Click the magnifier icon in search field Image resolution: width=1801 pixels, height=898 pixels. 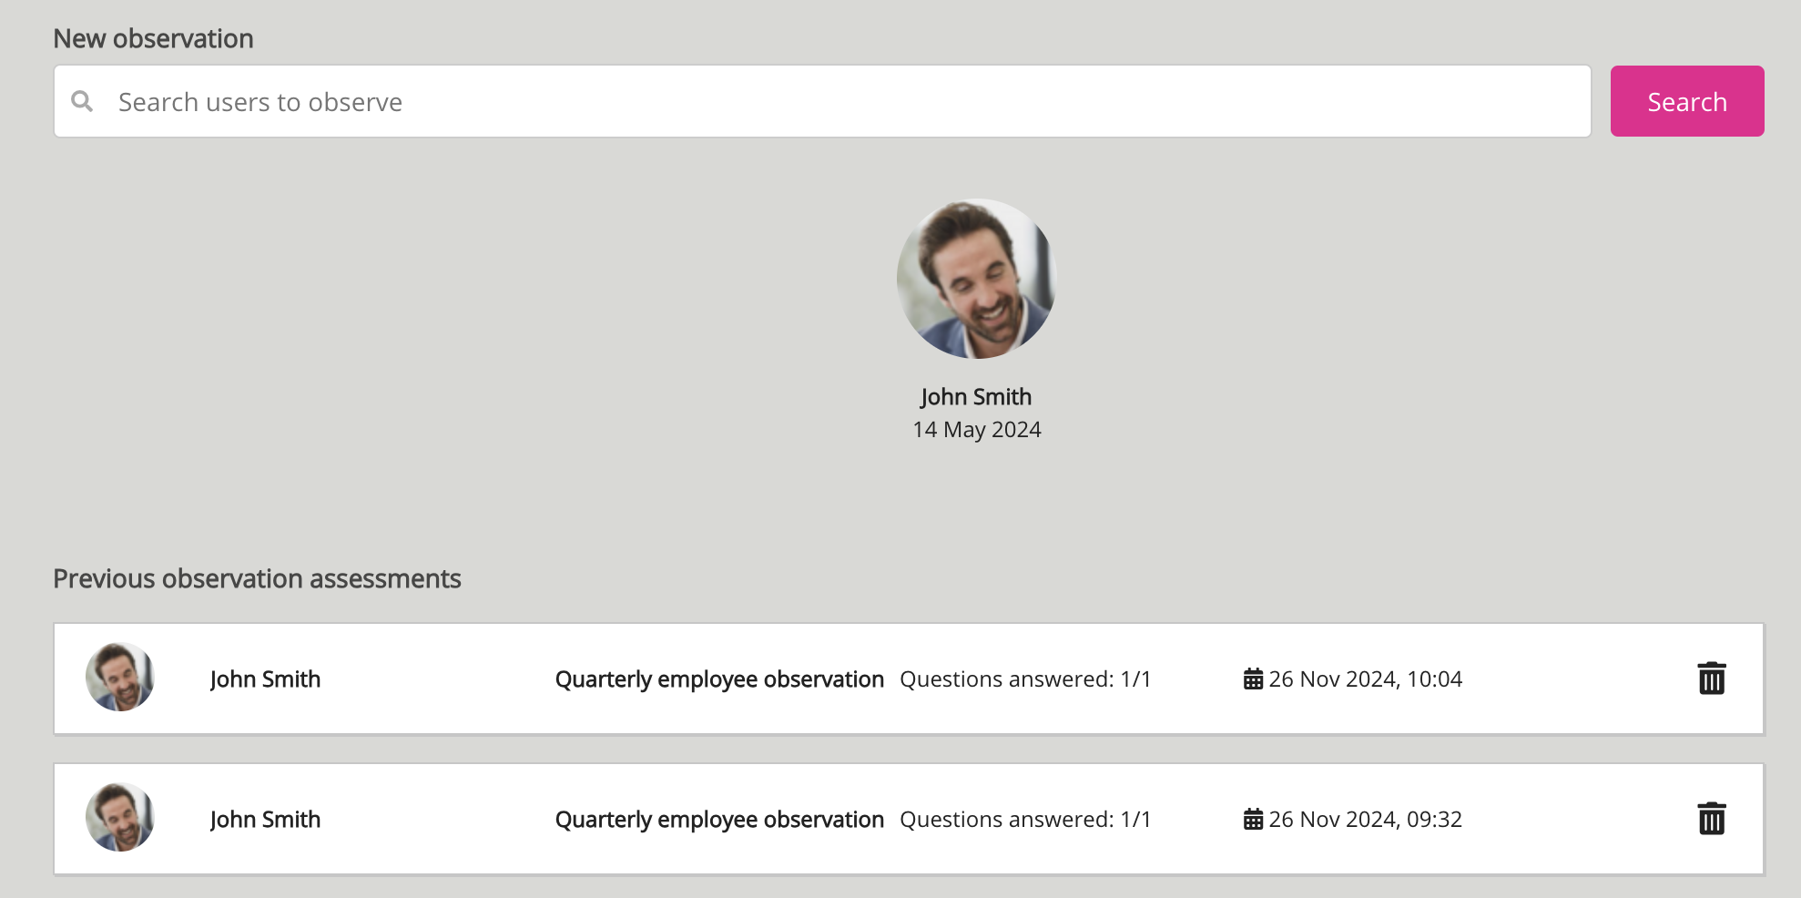tap(82, 101)
